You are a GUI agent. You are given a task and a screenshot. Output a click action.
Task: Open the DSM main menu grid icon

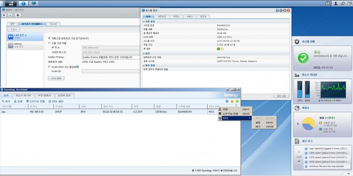(x=11, y=3)
